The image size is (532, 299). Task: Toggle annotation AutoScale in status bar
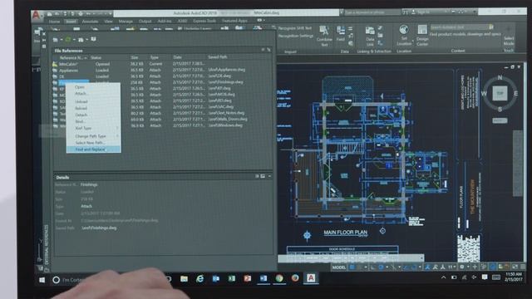436,267
